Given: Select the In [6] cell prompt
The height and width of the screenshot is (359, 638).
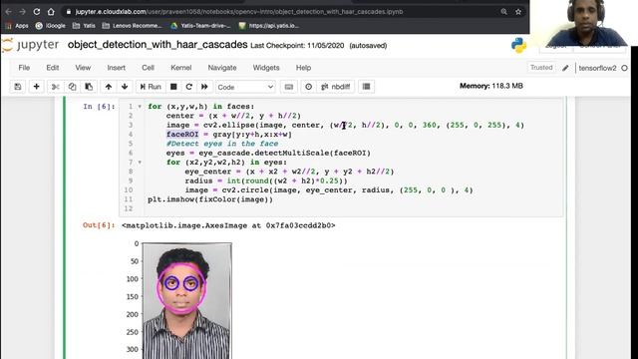Looking at the screenshot, I should [x=99, y=107].
